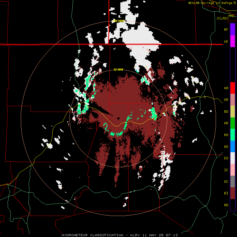Select the "GC" legend label

[x=226, y=182]
